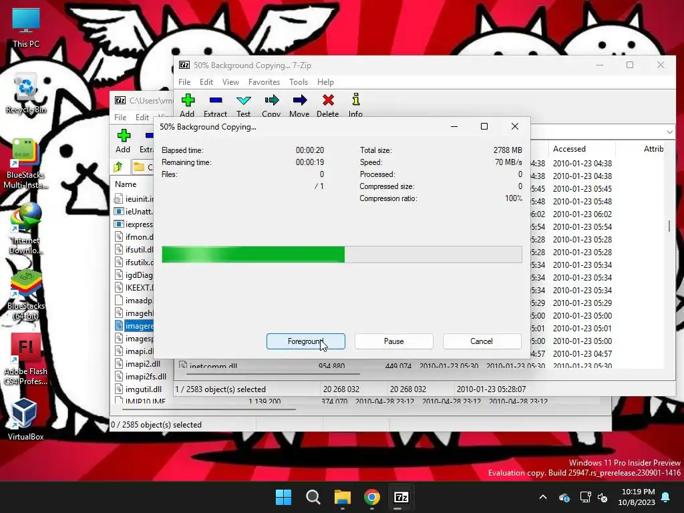Viewport: 684px width, 513px height.
Task: Click the muted volume tray icon
Action: 603,497
